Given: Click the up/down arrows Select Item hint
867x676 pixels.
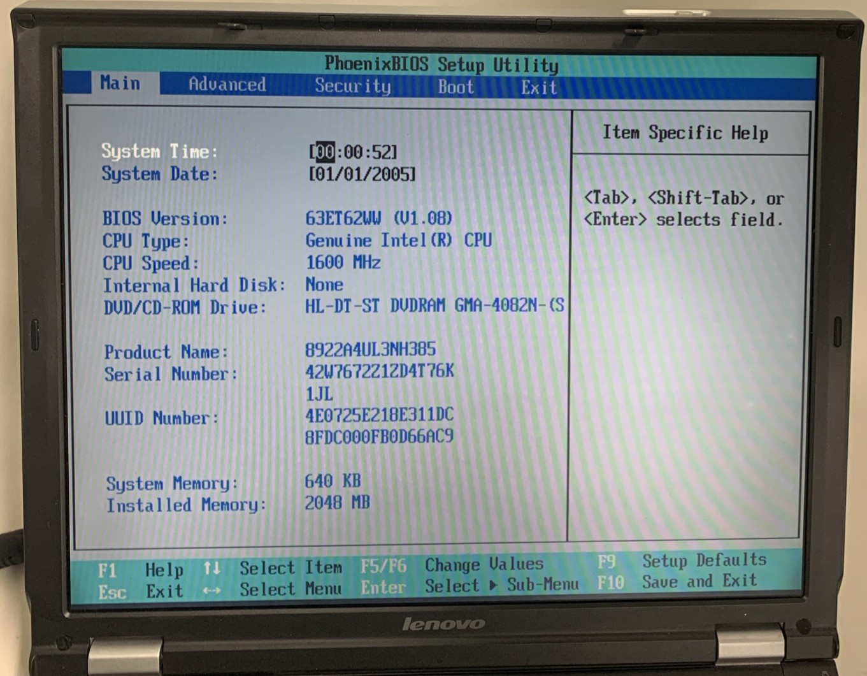Looking at the screenshot, I should point(273,568).
